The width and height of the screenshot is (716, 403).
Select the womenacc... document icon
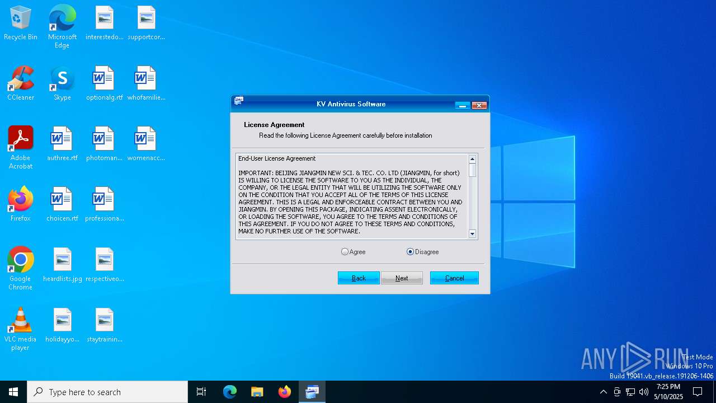(x=146, y=144)
